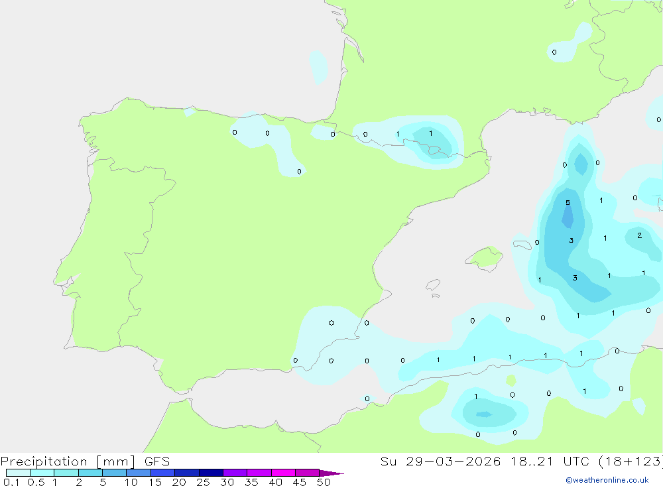Click the "30" legend label
663x486 pixels.
tap(227, 482)
